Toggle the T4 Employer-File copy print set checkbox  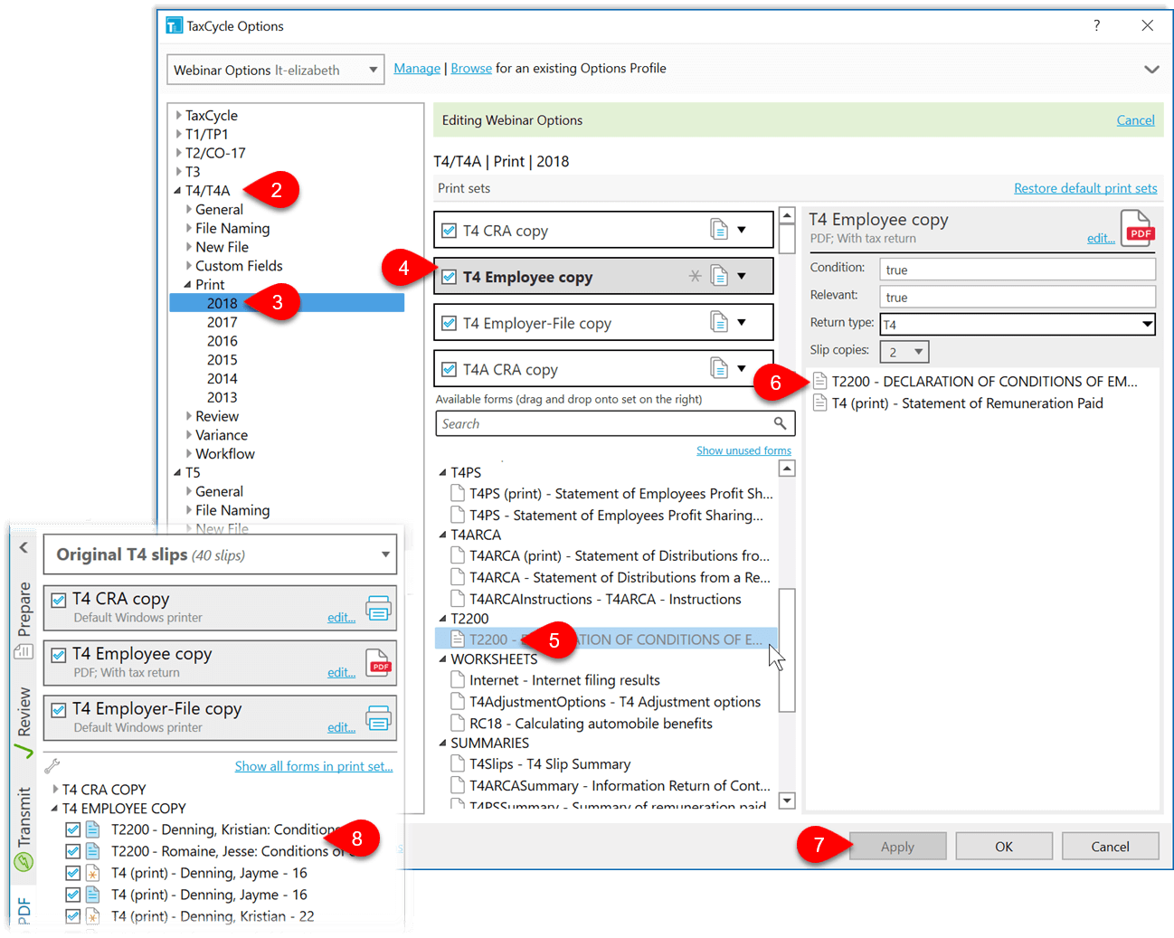coord(449,323)
